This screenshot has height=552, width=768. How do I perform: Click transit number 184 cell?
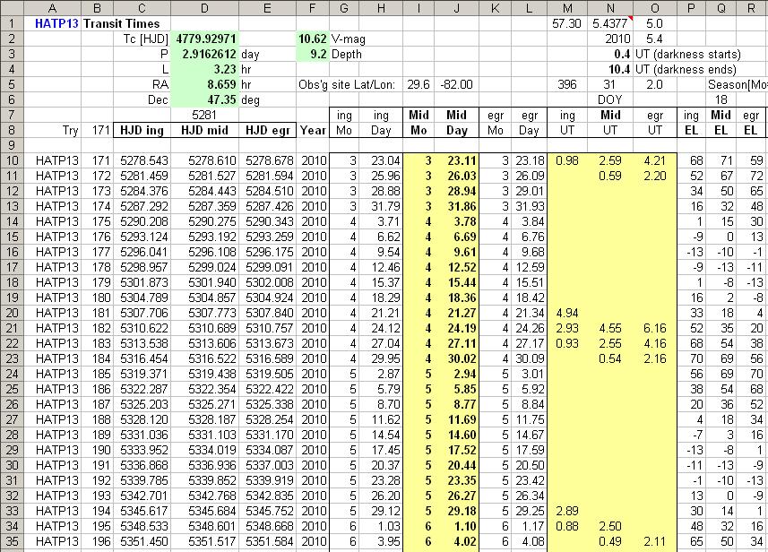(97, 358)
